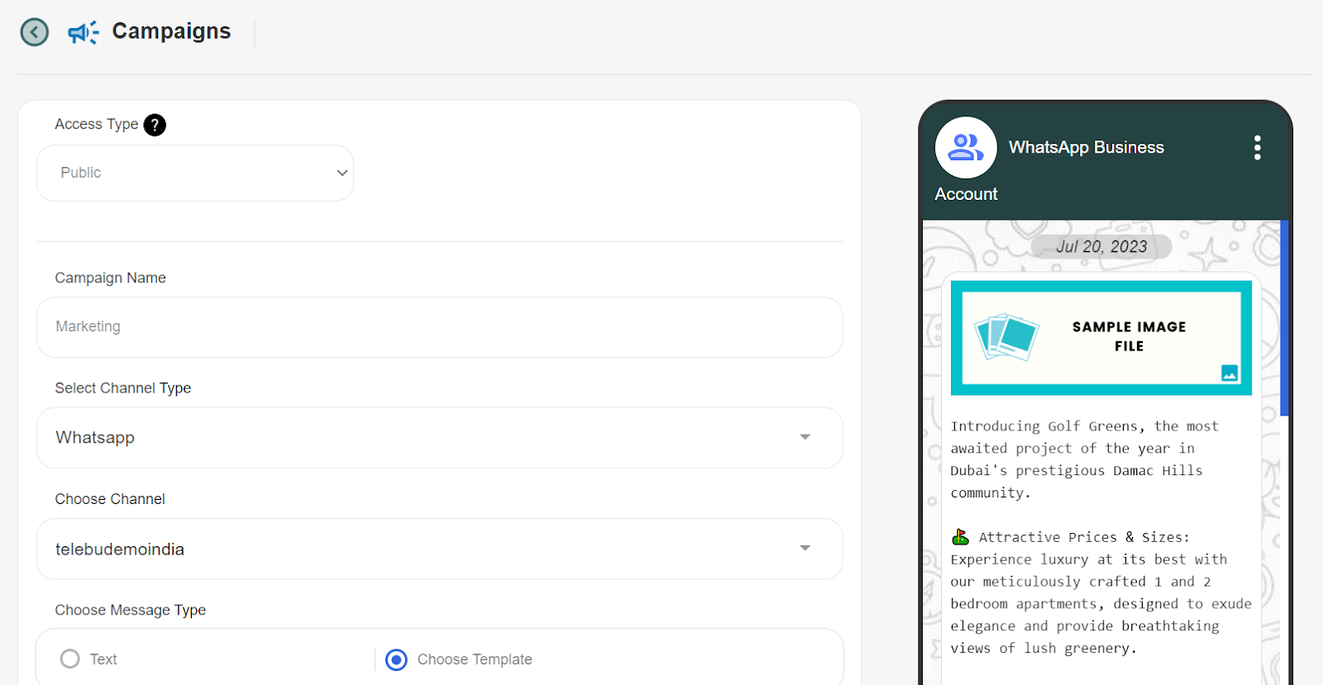Screen dimensions: 1323x685
Task: Click the stacked photos icon in sample image
Action: point(1006,336)
